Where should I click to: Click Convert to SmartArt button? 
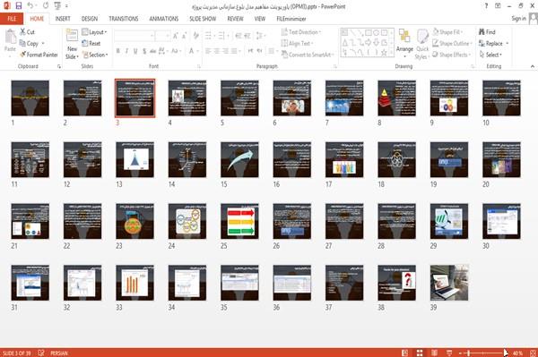[308, 55]
